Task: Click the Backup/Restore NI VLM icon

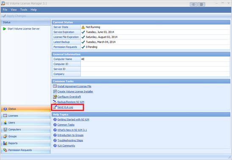Action: point(55,102)
